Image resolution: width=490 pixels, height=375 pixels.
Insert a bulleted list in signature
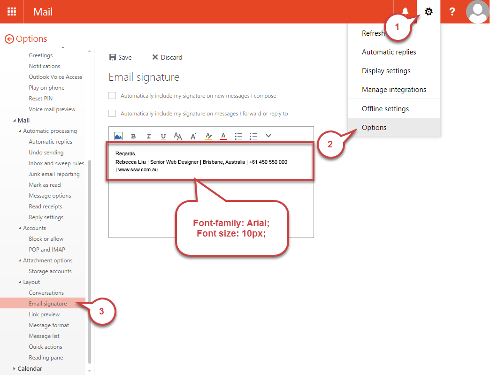tap(238, 136)
